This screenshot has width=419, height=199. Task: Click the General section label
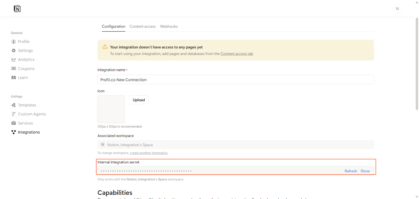click(x=16, y=33)
